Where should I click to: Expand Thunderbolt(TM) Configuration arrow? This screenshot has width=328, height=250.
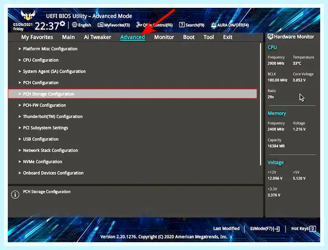[20, 116]
